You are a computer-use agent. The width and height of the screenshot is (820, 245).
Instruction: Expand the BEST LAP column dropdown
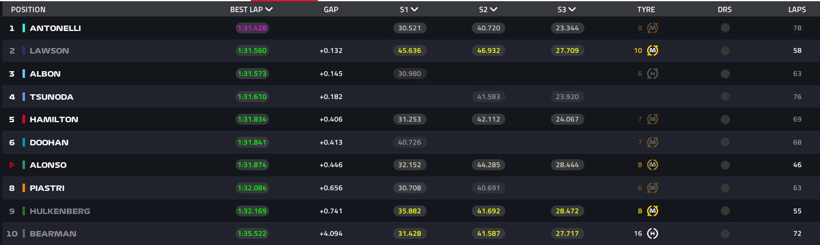(x=269, y=10)
